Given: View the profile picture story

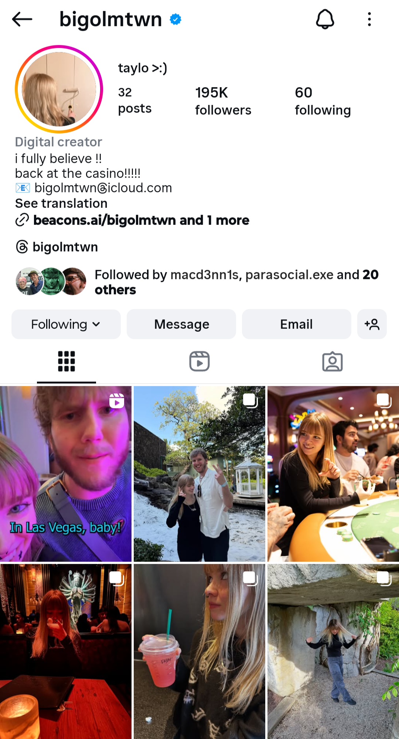Looking at the screenshot, I should [59, 89].
